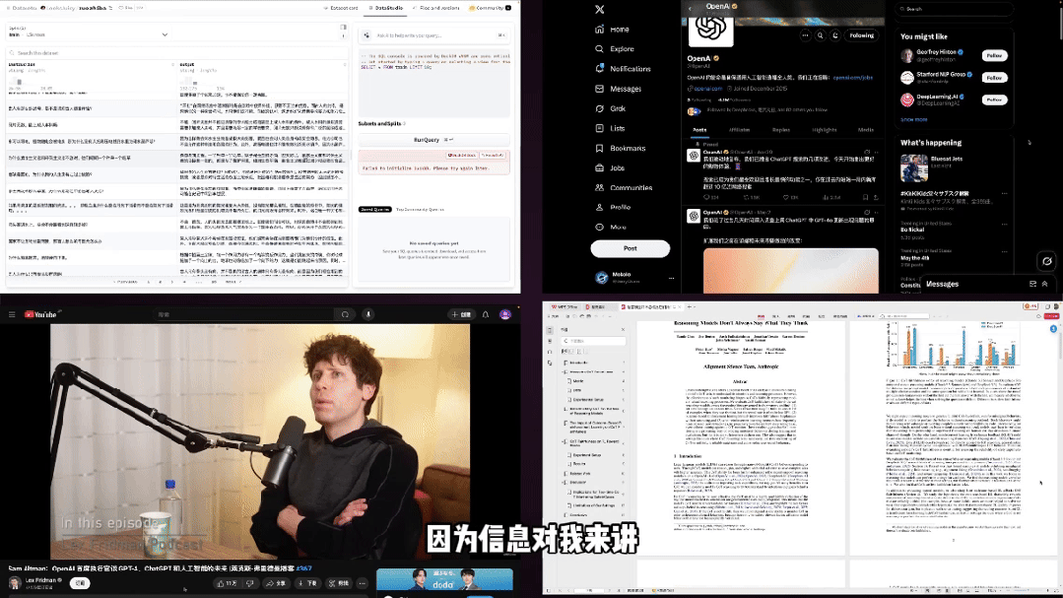
Task: Open account menu dots beside Mololo
Action: point(671,278)
